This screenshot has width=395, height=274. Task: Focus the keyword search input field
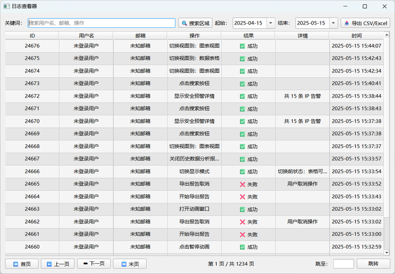101,23
